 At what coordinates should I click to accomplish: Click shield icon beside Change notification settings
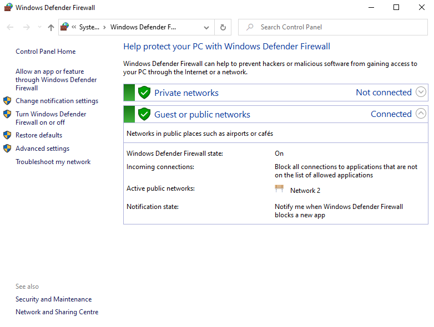click(7, 101)
